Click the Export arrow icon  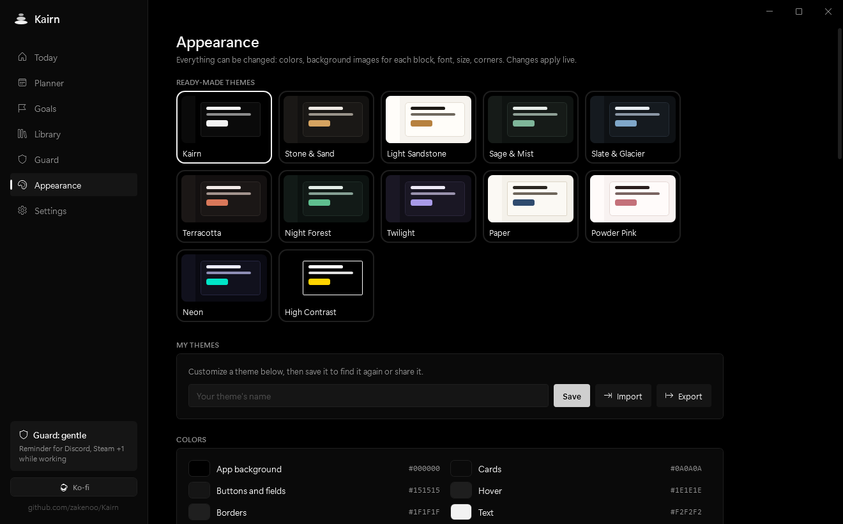pyautogui.click(x=669, y=396)
